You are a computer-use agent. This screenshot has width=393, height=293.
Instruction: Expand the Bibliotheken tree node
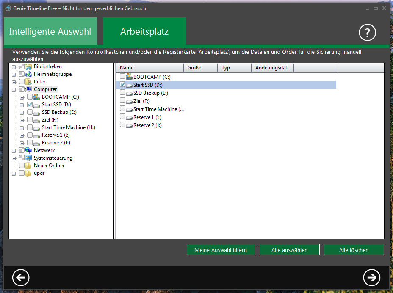tap(14, 67)
